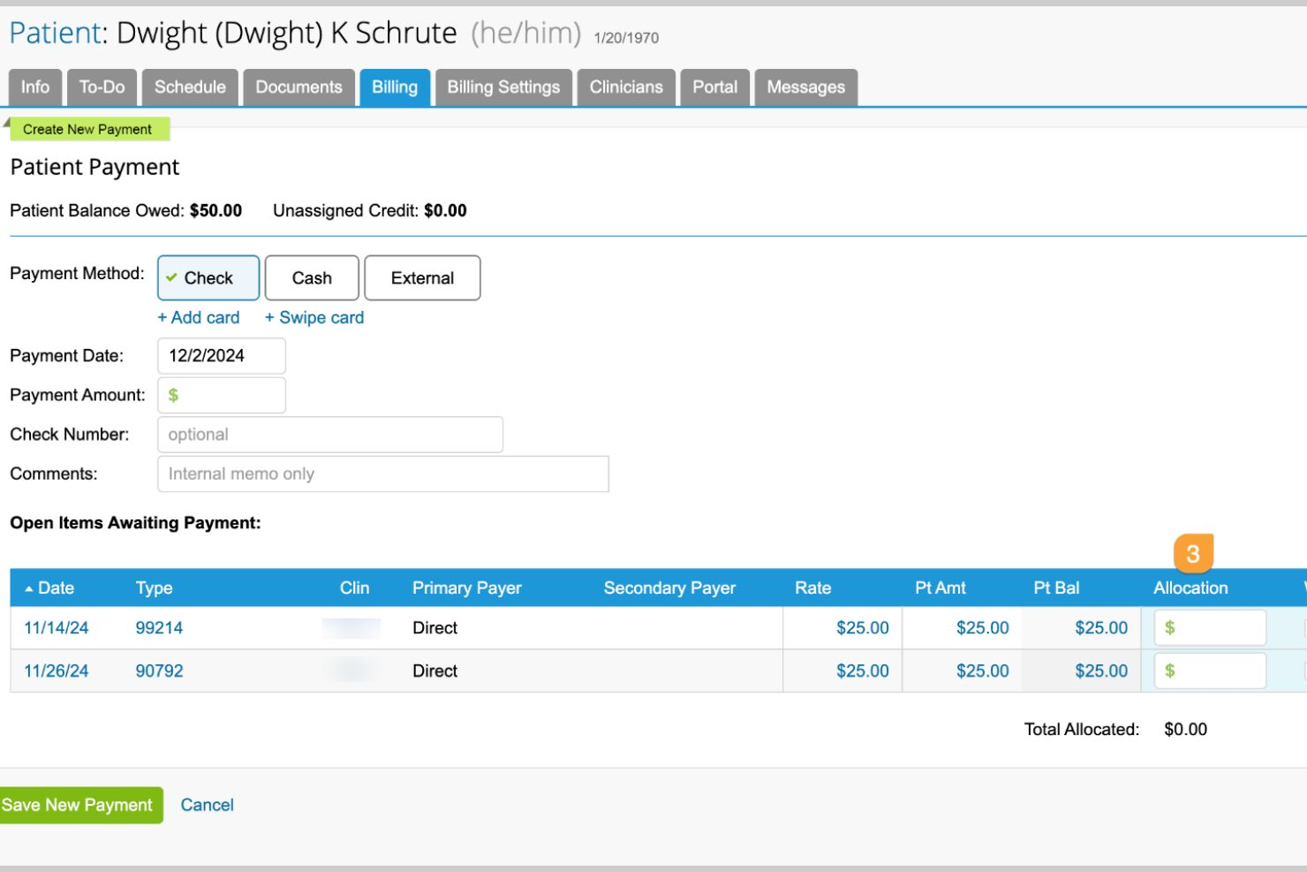
Task: Click Direct payer in the 90792 row
Action: click(x=434, y=671)
